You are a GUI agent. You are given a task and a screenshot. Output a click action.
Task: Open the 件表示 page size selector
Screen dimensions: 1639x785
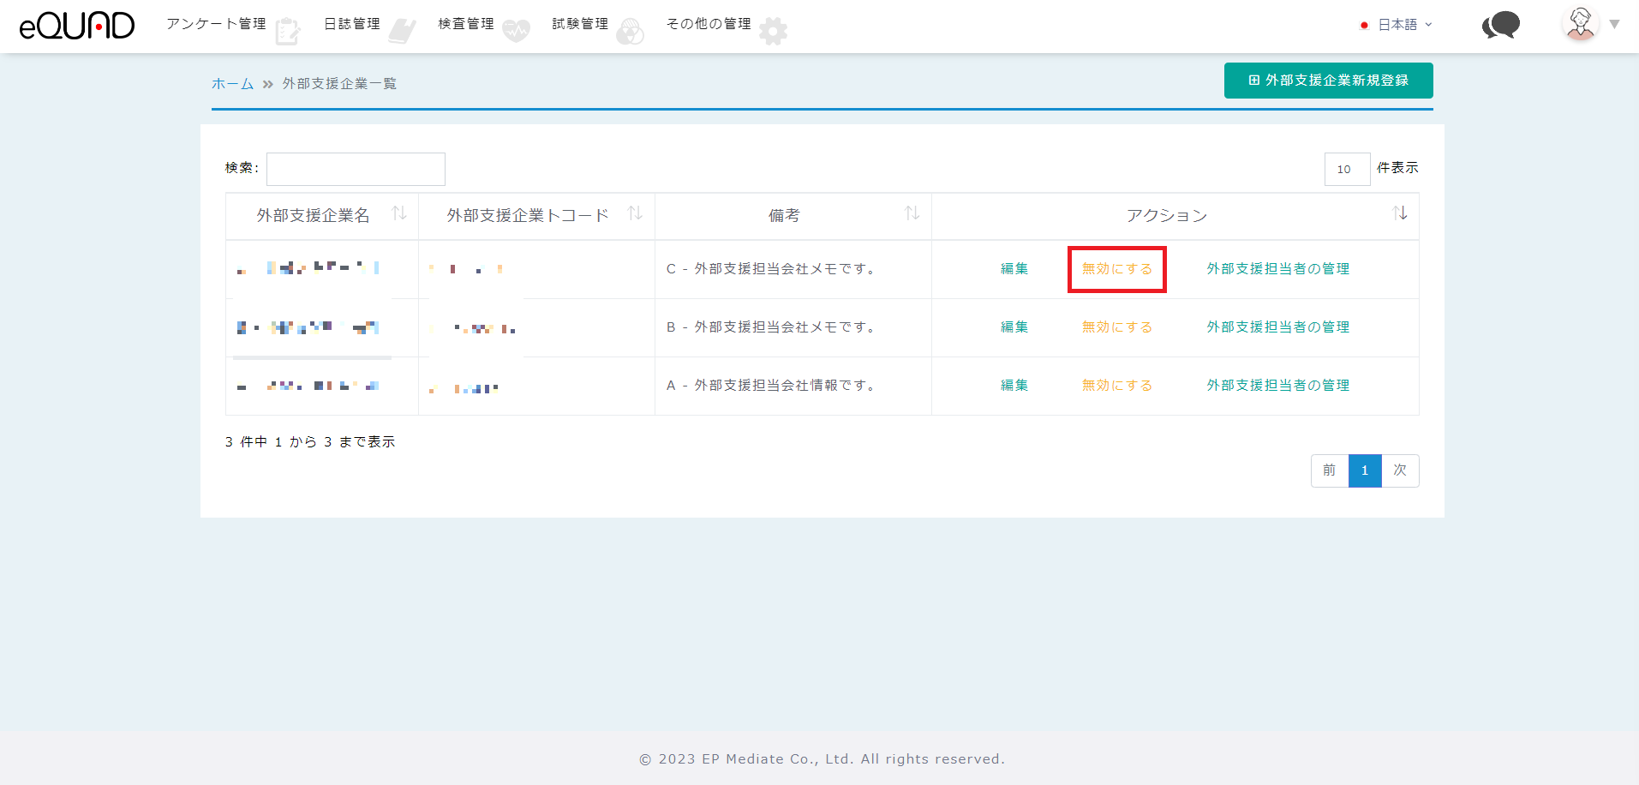(x=1347, y=169)
